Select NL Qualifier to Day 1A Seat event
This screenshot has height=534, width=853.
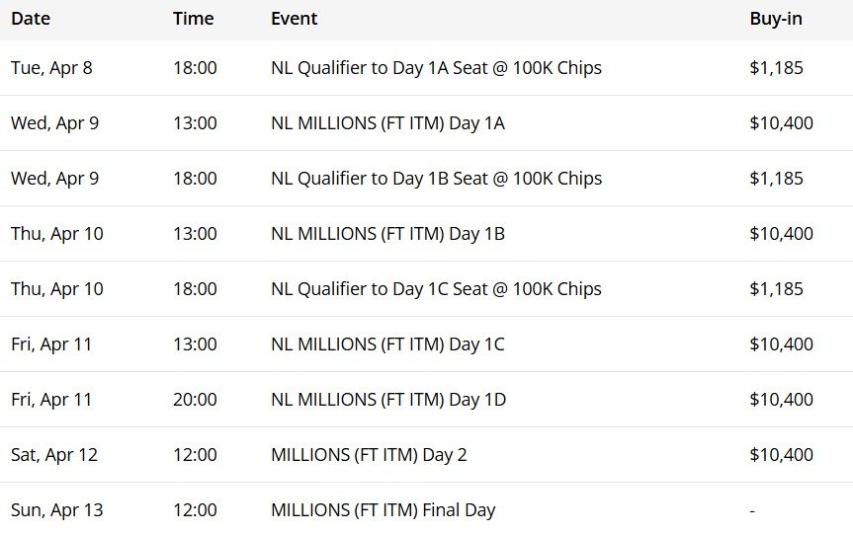point(436,68)
